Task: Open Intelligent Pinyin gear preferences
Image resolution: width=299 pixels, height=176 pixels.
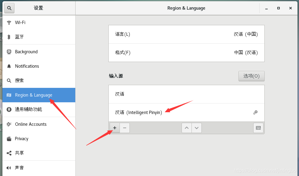Action: coord(255,113)
